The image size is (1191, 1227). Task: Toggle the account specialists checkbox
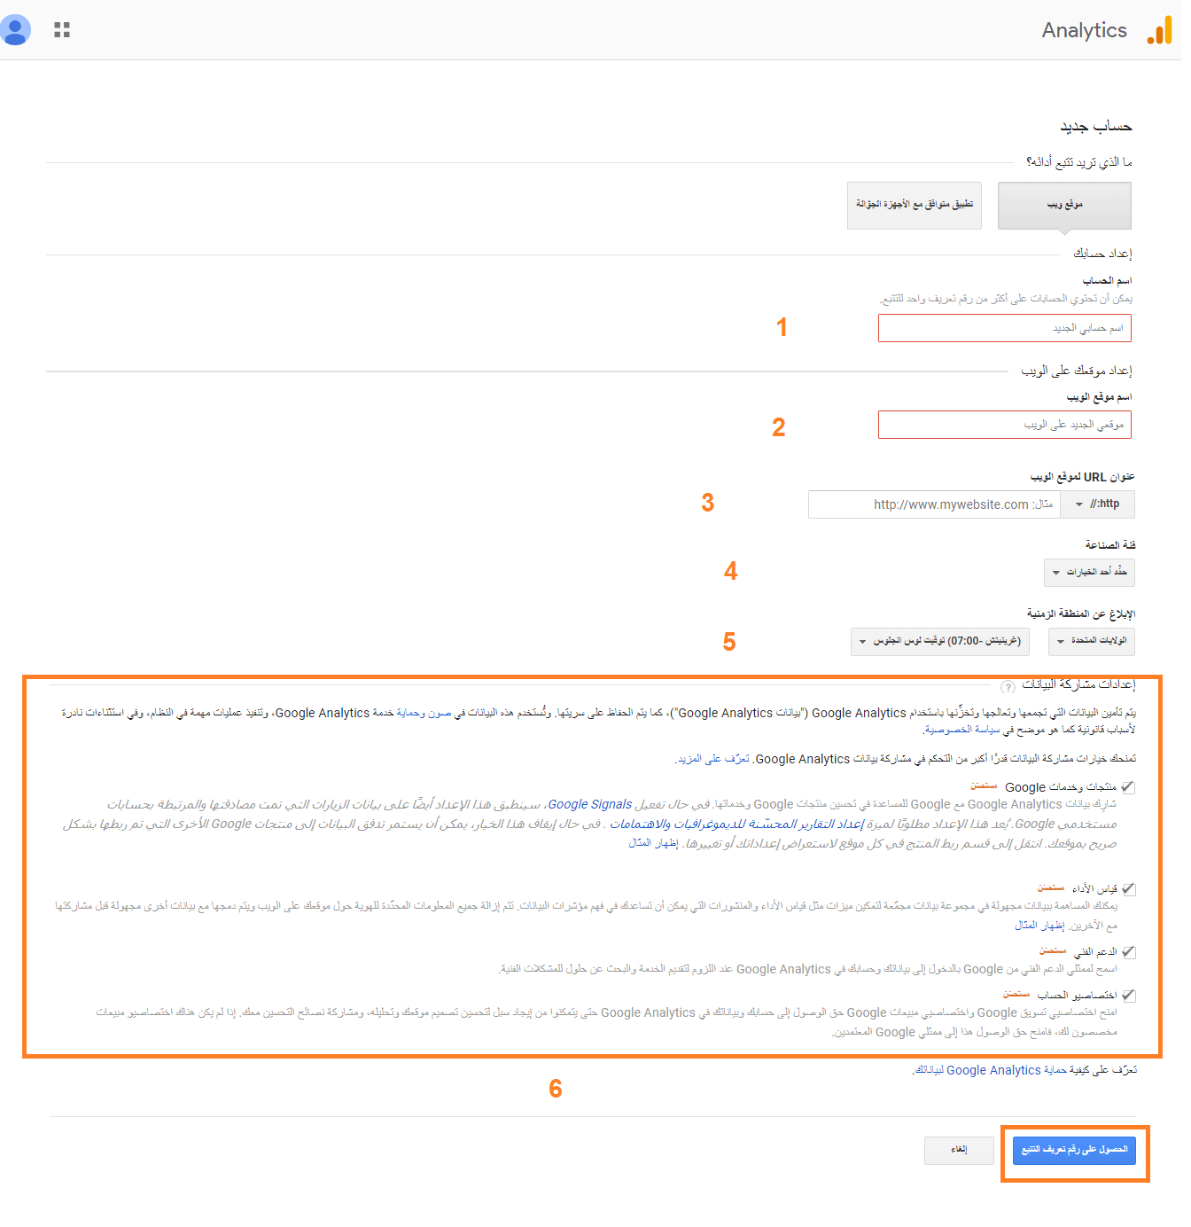1128,996
